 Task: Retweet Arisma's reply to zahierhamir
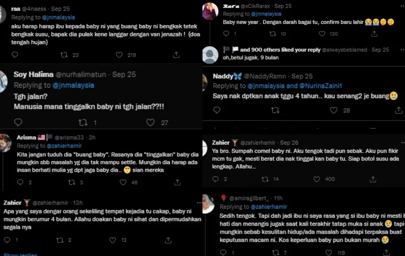pyautogui.click(x=72, y=183)
